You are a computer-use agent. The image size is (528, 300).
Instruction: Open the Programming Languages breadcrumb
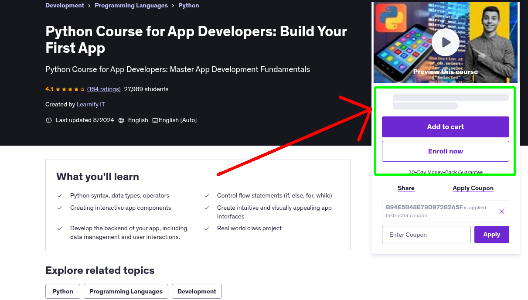131,6
